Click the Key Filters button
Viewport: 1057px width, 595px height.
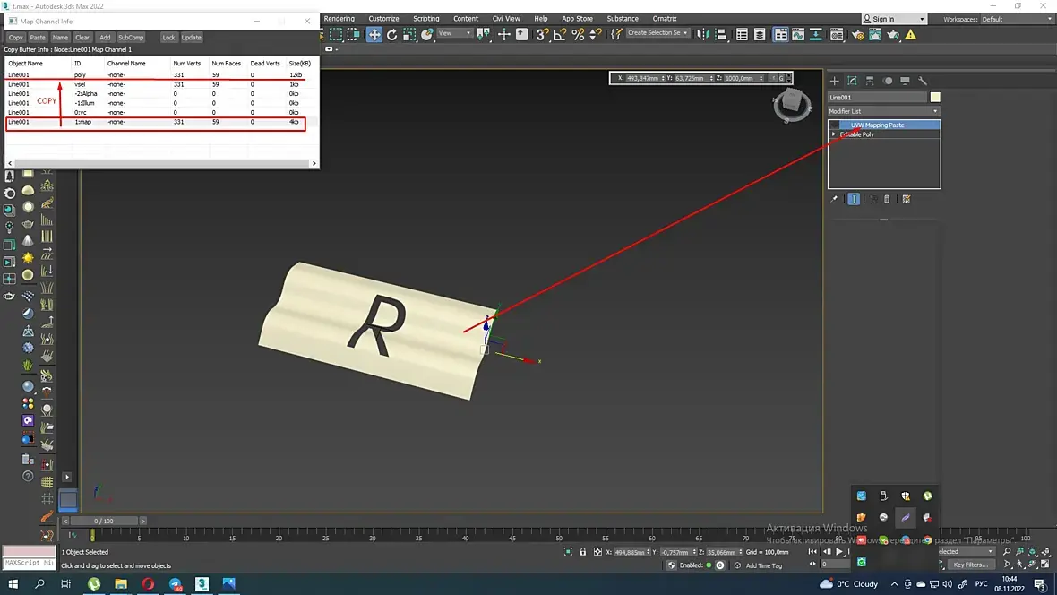pos(970,565)
